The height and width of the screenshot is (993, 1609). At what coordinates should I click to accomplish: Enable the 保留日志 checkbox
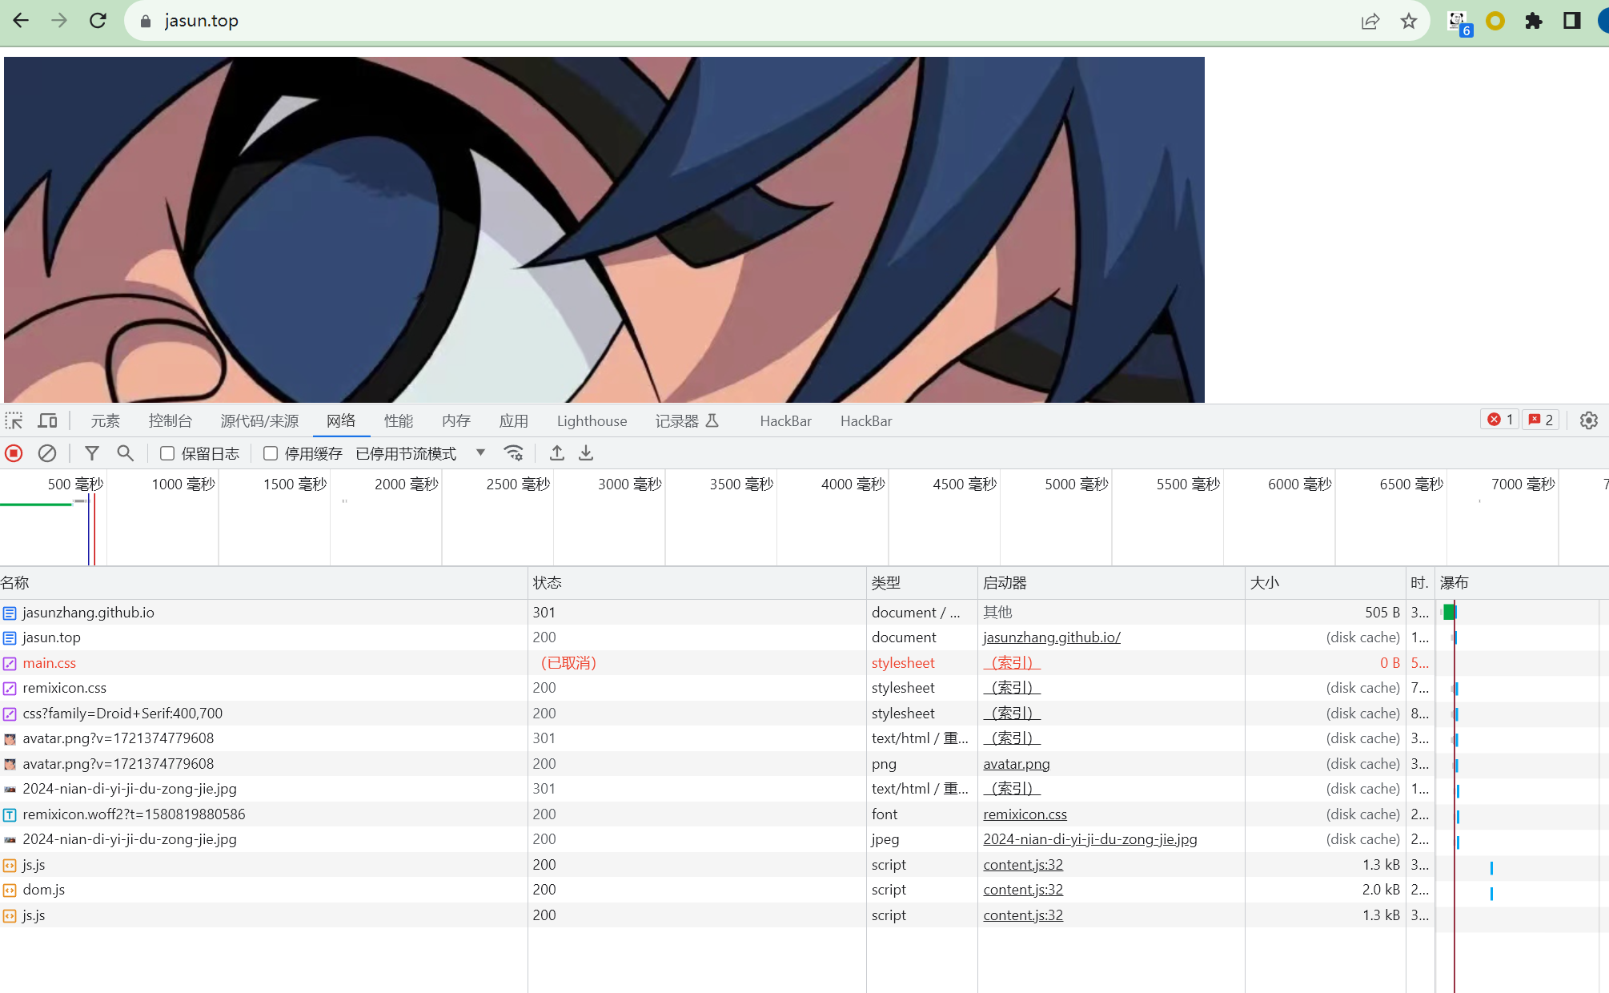pos(167,453)
